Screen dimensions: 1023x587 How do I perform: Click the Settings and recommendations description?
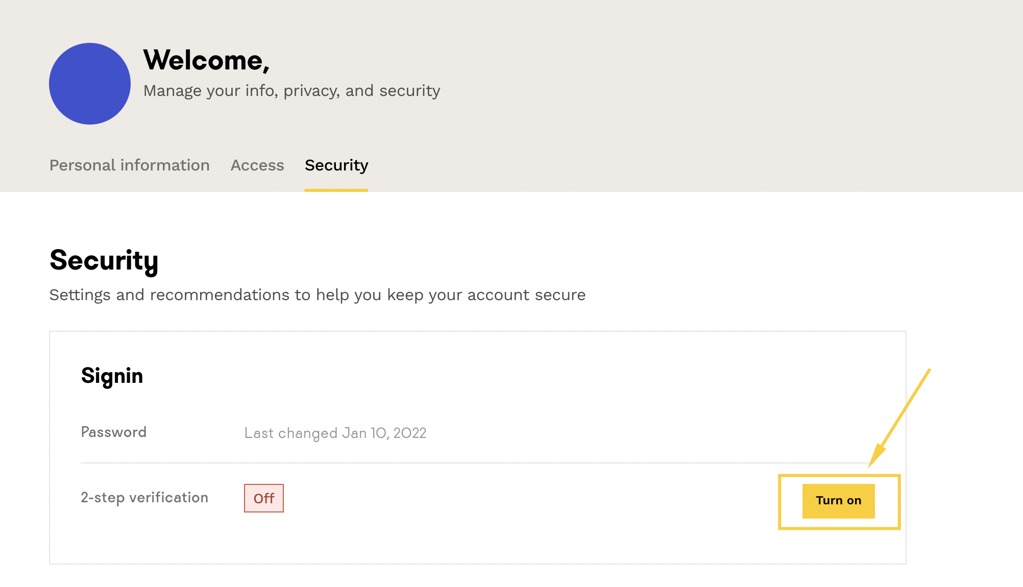tap(318, 295)
